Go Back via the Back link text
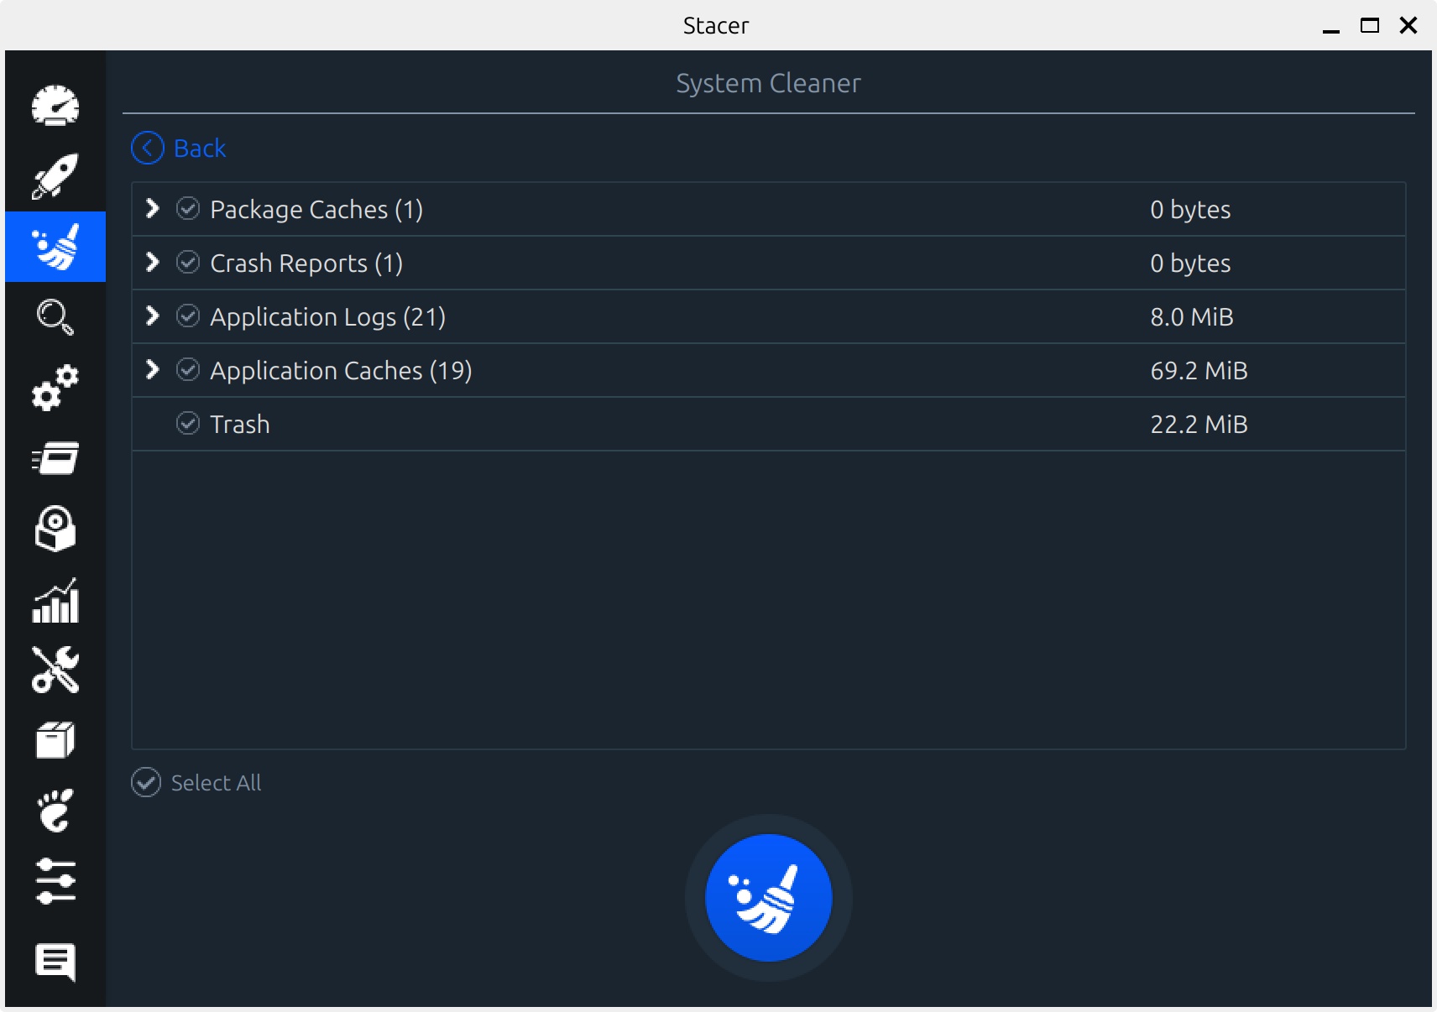The image size is (1437, 1012). 200,149
